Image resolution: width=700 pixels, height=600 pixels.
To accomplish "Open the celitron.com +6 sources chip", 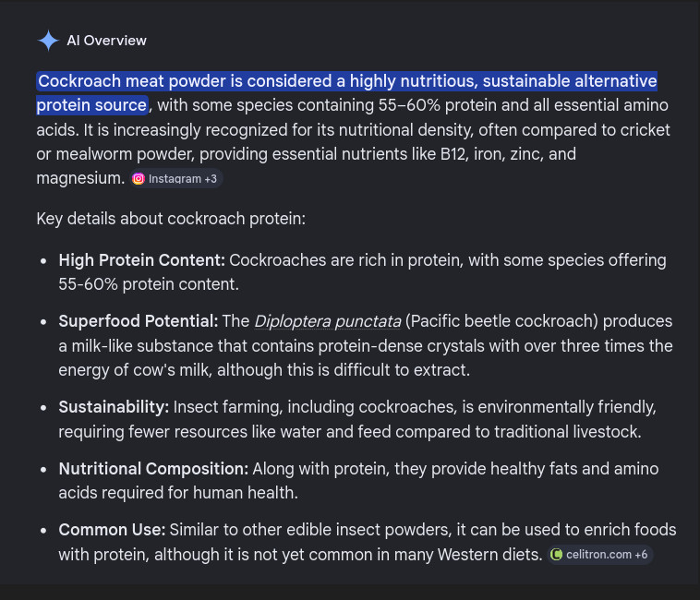I will (x=600, y=555).
